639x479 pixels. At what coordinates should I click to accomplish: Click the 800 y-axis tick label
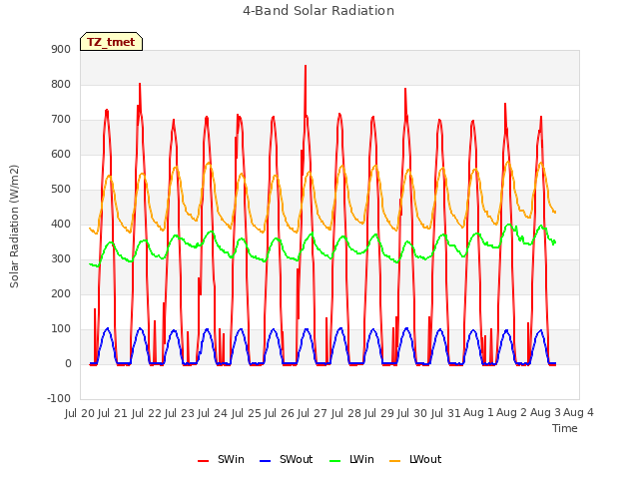[x=61, y=85]
